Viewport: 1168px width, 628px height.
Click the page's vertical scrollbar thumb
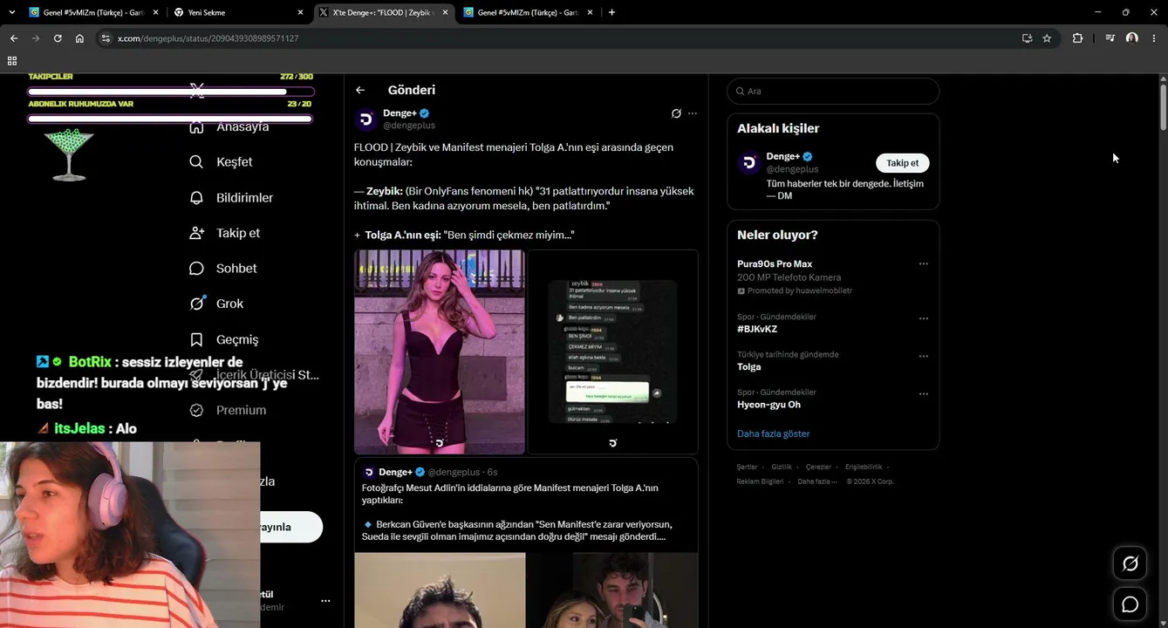[x=1163, y=107]
